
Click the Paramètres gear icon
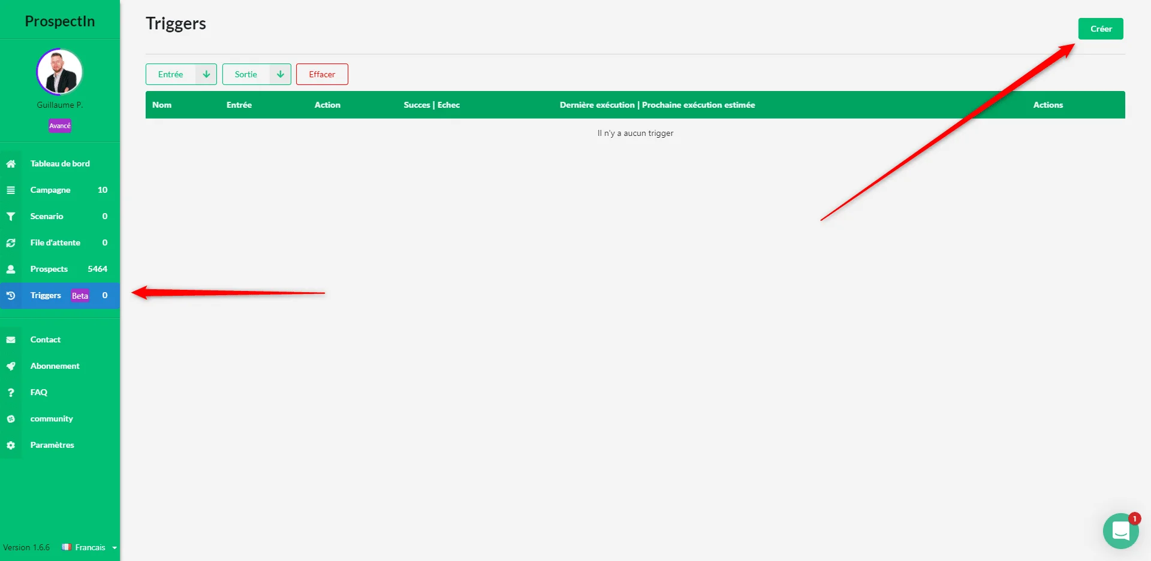click(11, 445)
